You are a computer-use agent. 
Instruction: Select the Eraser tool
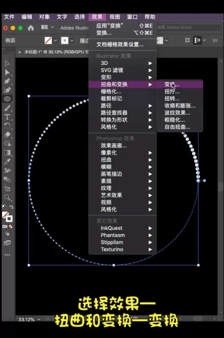tap(7, 135)
